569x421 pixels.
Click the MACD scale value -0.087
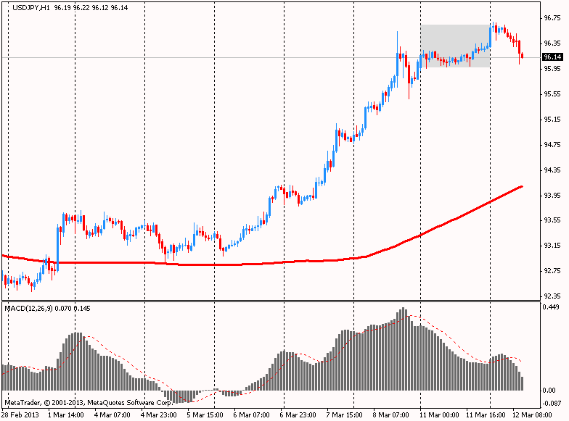tap(552, 403)
